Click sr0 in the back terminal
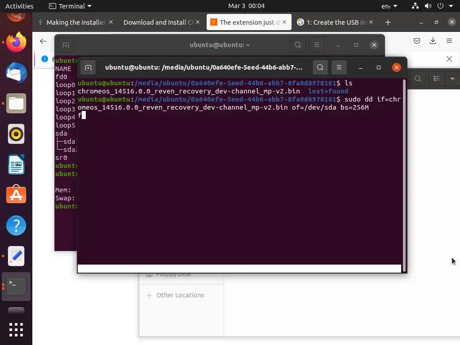 [61, 158]
